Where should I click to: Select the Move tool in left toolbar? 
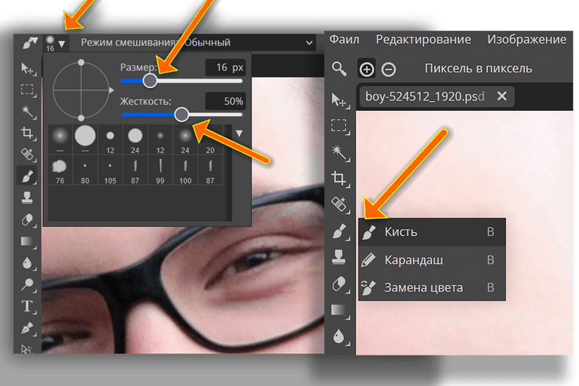point(28,69)
